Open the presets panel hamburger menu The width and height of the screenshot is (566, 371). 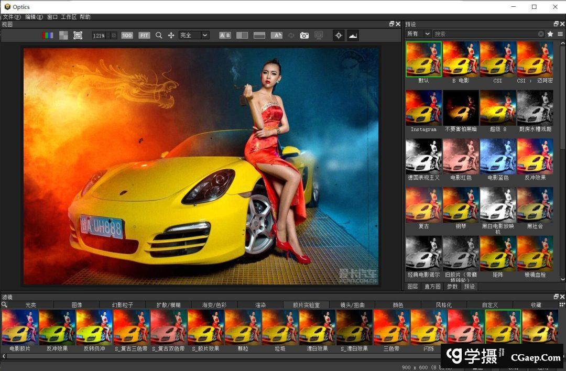[560, 34]
